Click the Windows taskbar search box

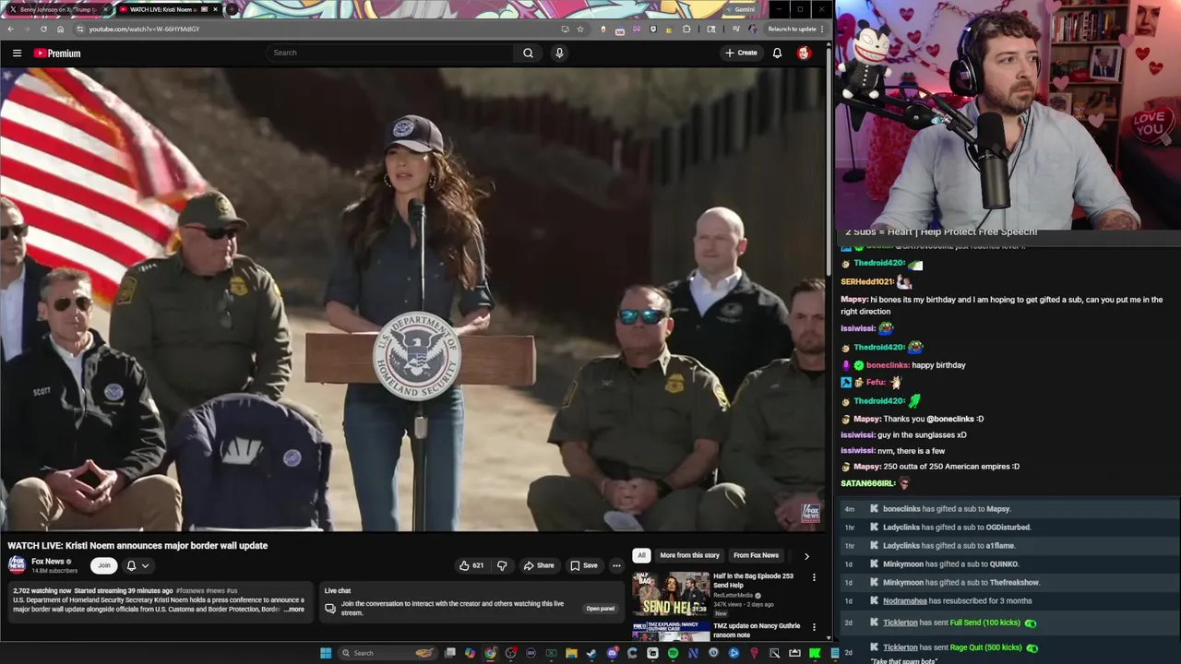click(x=388, y=653)
